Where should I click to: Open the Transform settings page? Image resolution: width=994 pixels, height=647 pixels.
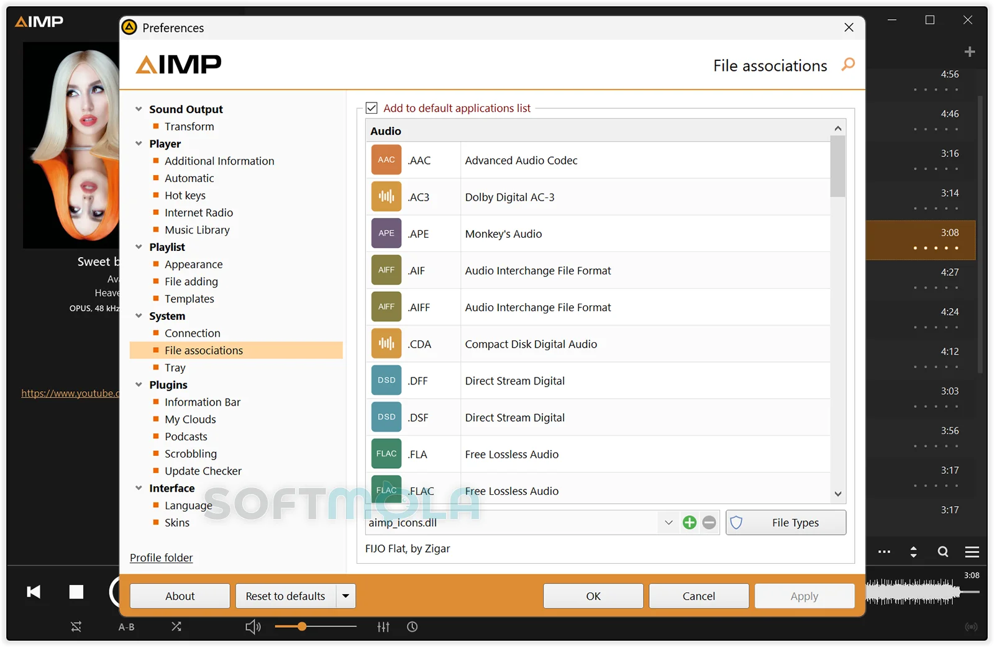[x=189, y=127]
